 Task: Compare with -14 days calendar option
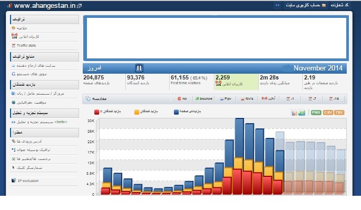click(334, 98)
